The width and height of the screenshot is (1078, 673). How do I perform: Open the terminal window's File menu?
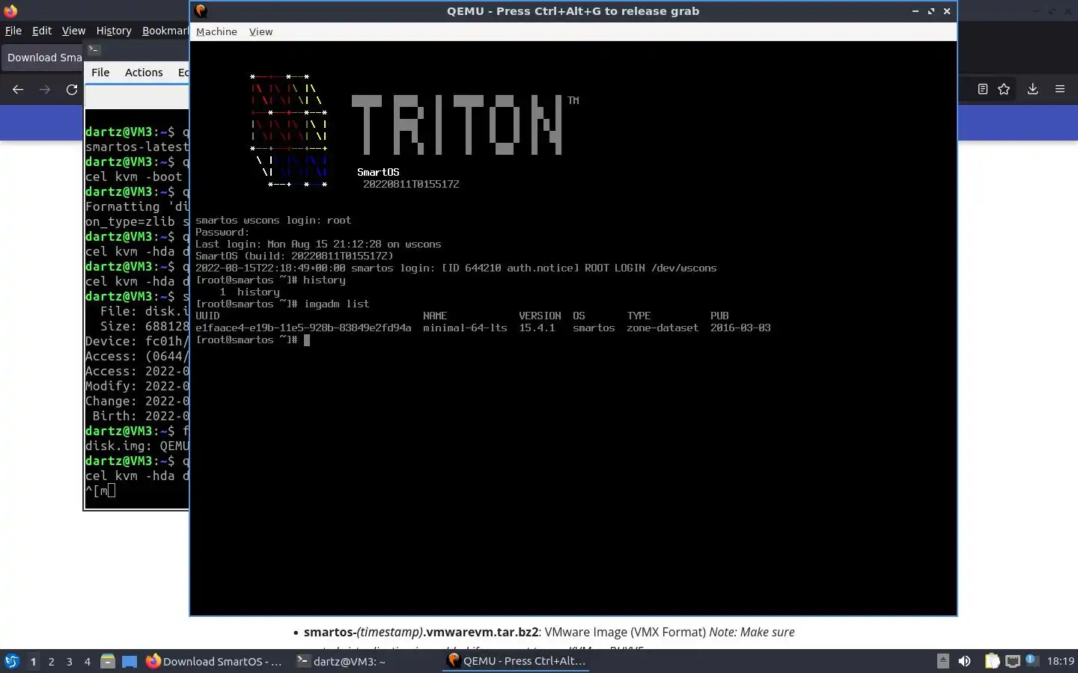(100, 73)
